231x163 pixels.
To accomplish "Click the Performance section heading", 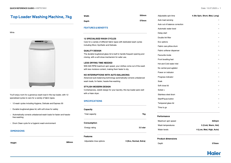I will tap(163, 116).
